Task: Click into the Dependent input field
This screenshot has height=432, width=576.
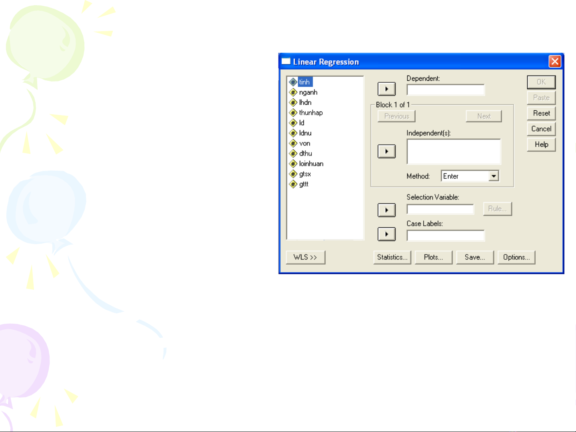Action: (445, 90)
